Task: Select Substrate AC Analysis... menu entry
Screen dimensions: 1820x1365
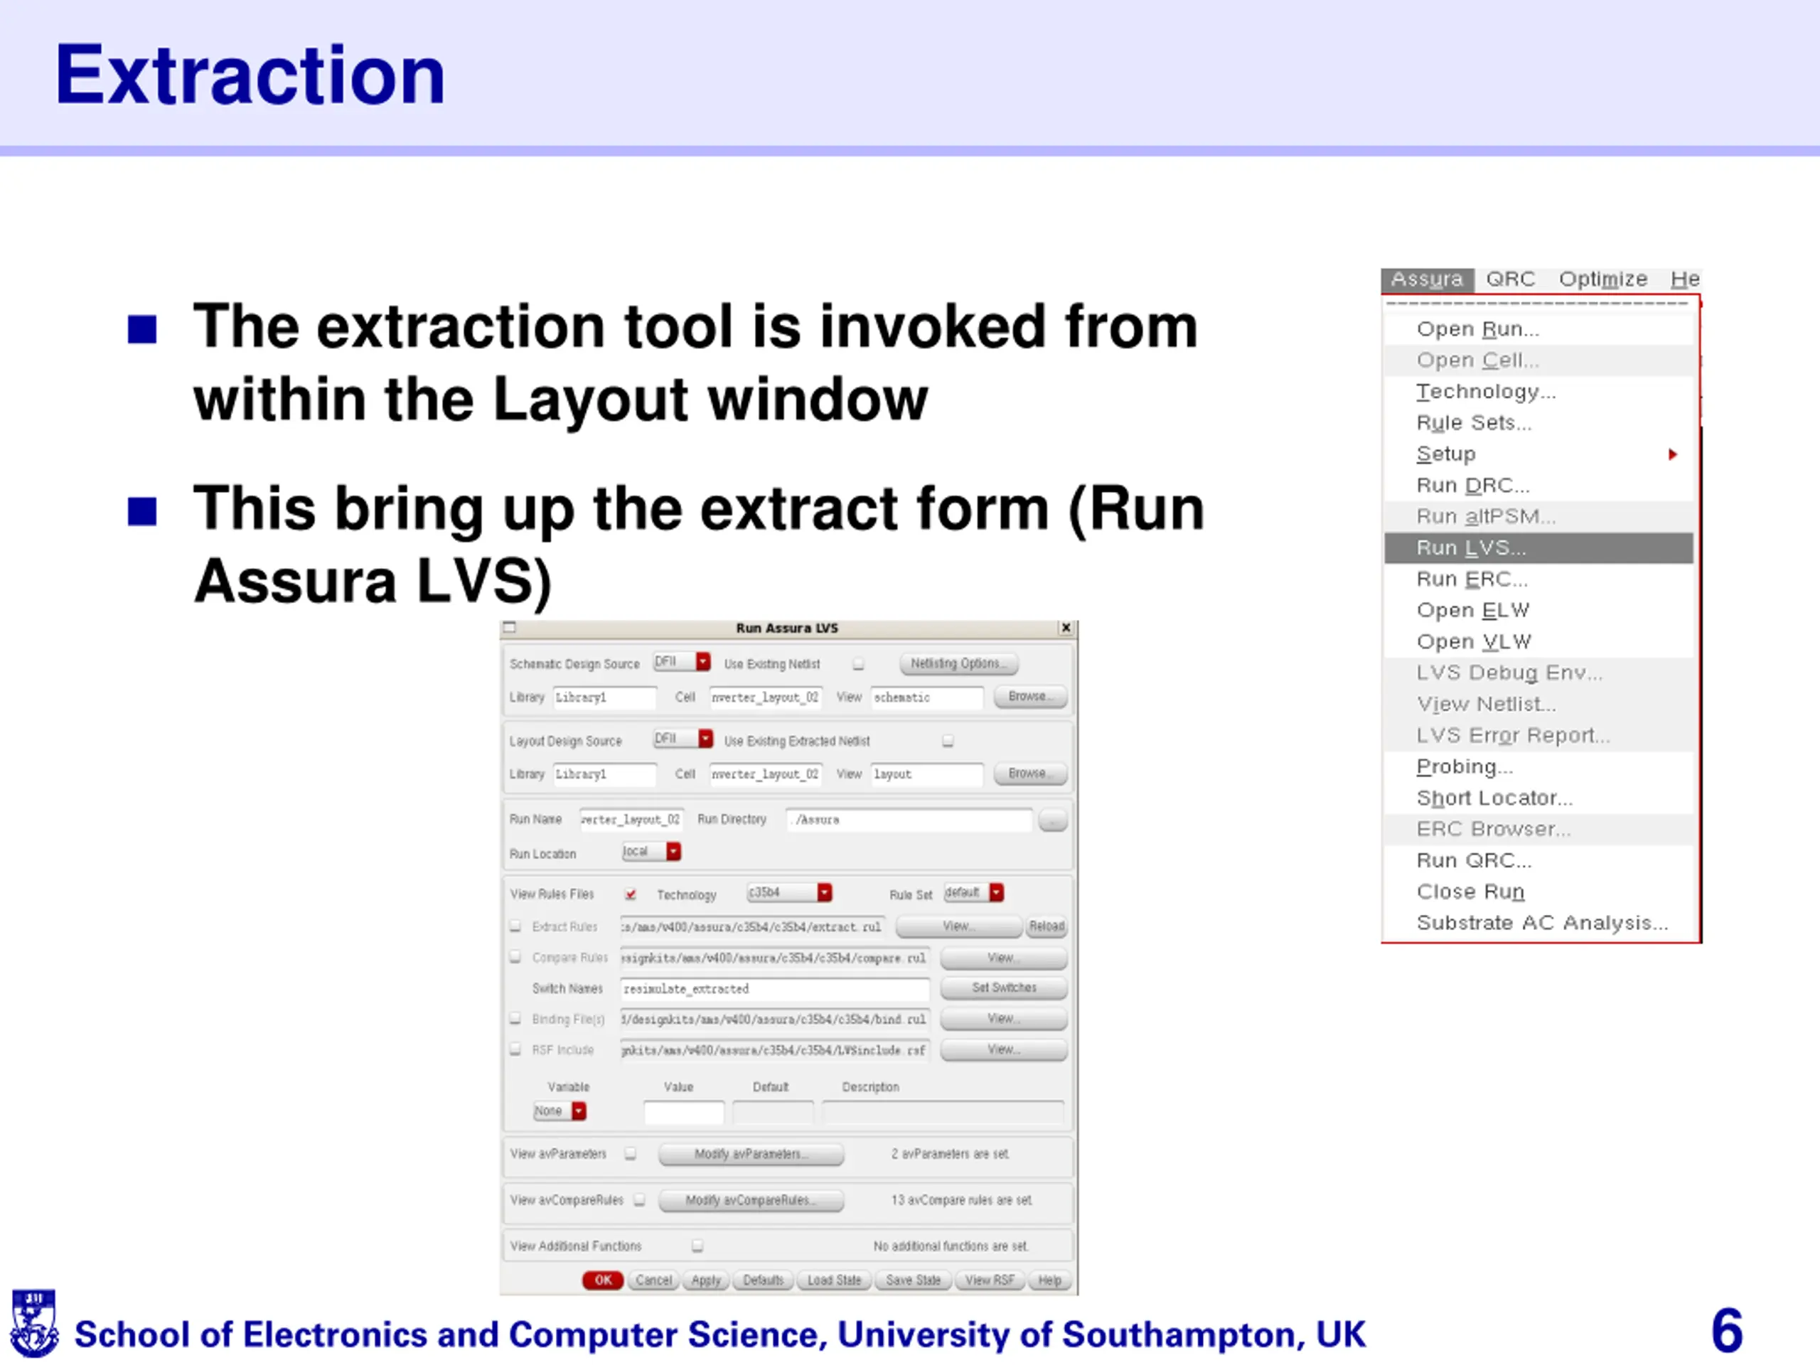Action: click(1539, 924)
